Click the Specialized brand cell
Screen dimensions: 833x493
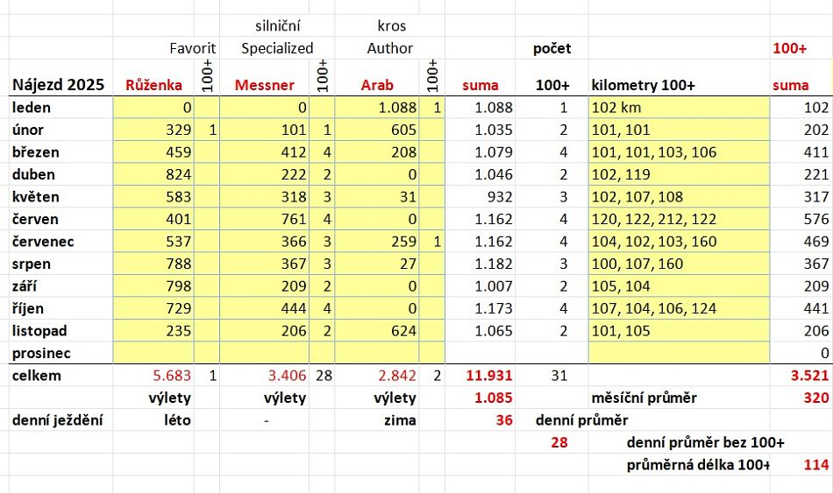click(277, 48)
